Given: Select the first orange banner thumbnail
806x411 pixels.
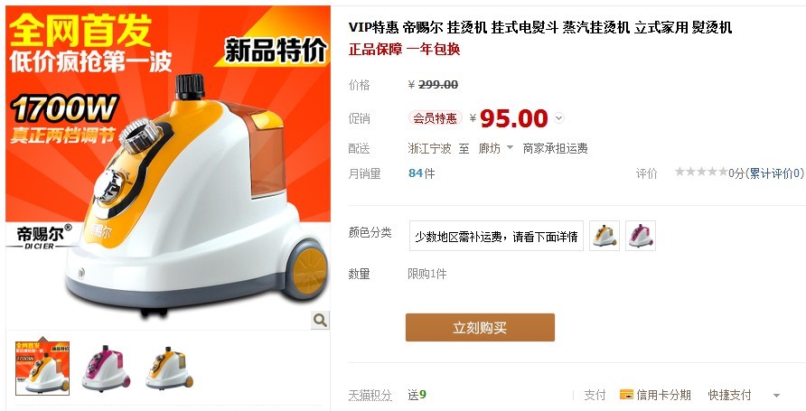Looking at the screenshot, I should tap(42, 368).
